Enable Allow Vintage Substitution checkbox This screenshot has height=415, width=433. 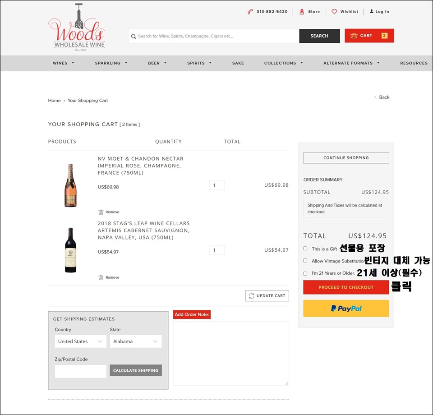305,261
